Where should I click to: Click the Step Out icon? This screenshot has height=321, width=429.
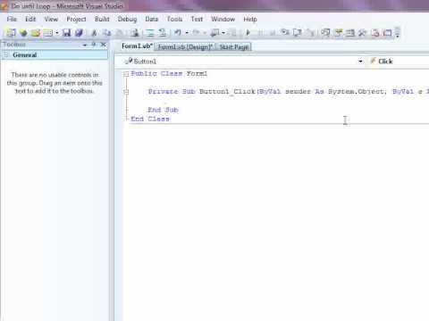click(x=310, y=32)
